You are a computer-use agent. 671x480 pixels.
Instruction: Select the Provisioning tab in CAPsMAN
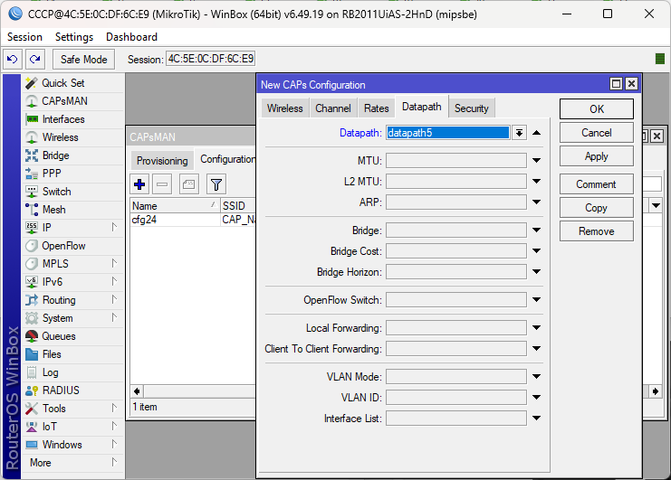pyautogui.click(x=162, y=161)
